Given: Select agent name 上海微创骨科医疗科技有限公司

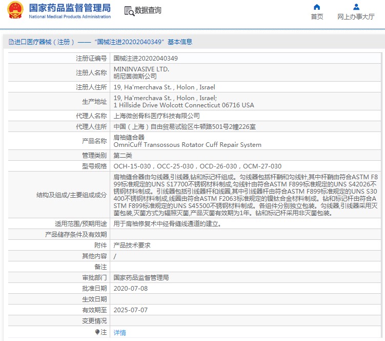Looking at the screenshot, I should point(156,116).
